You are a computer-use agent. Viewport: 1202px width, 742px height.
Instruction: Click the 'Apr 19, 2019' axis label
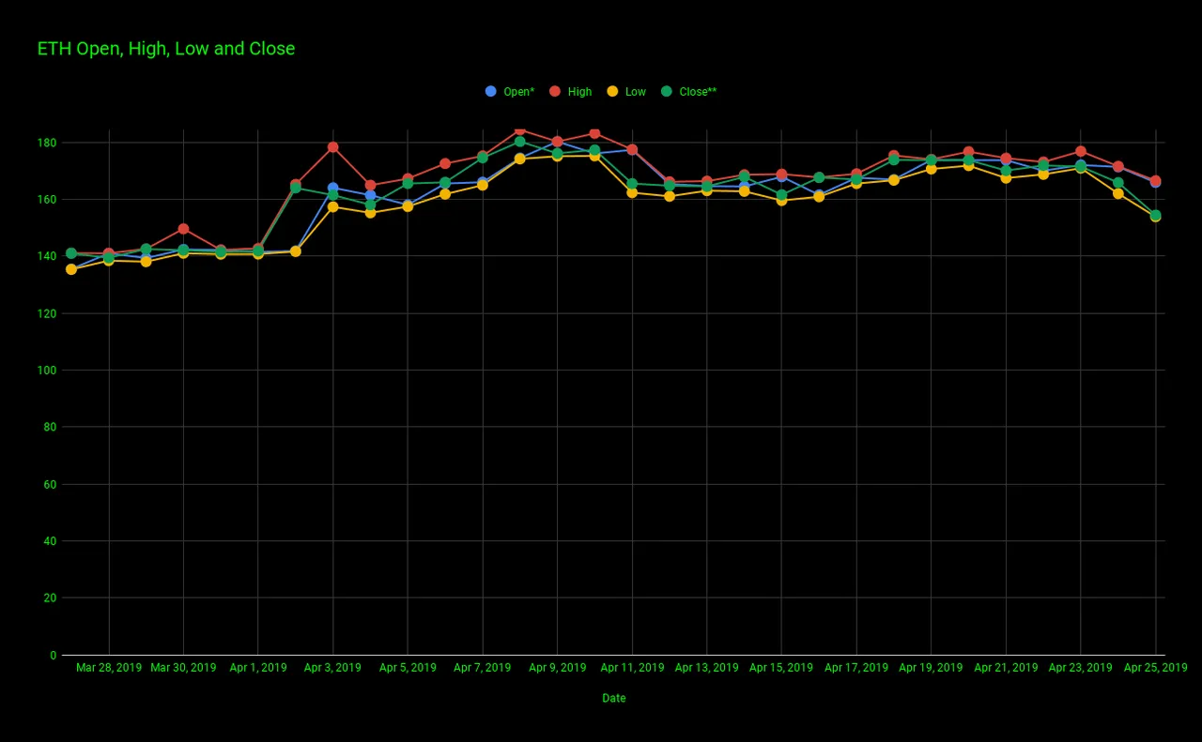click(x=931, y=668)
